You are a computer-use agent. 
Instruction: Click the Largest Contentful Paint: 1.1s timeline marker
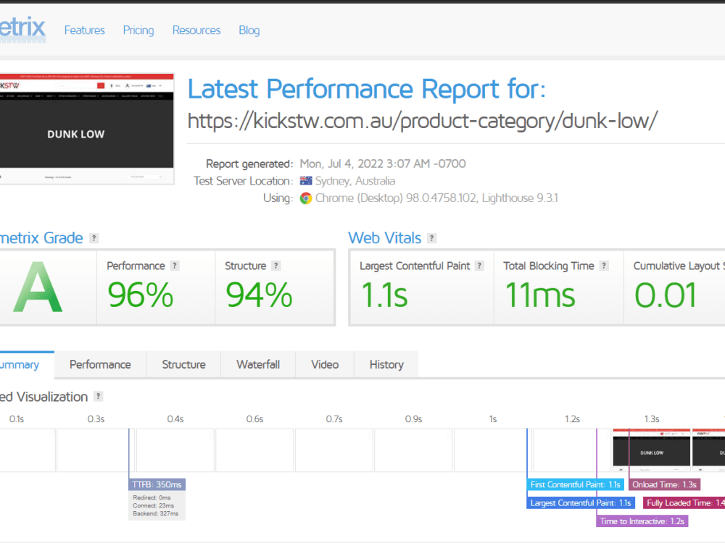[x=581, y=503]
